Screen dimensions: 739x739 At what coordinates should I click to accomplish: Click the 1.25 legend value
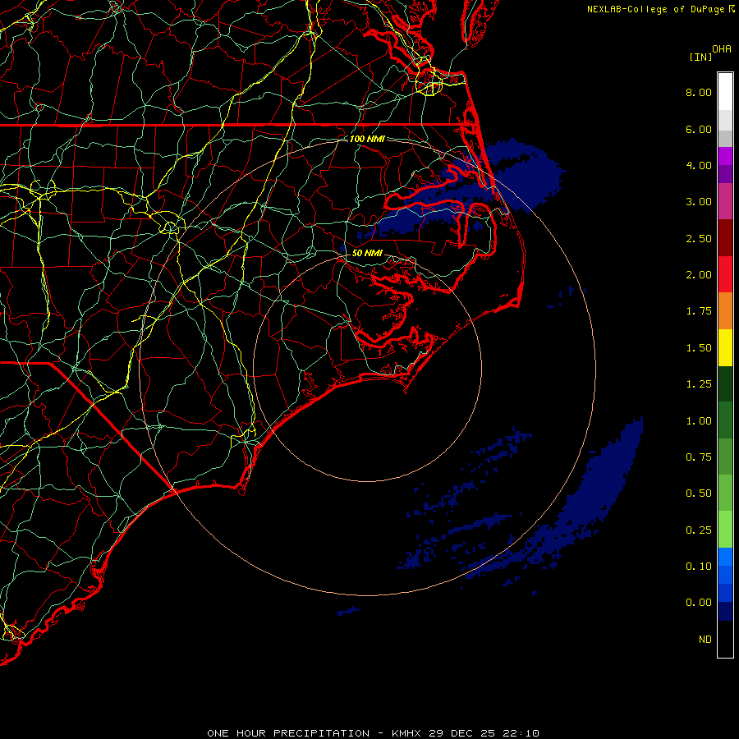pyautogui.click(x=699, y=384)
